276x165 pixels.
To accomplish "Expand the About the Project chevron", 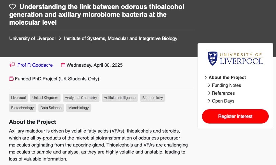I will [206, 77].
